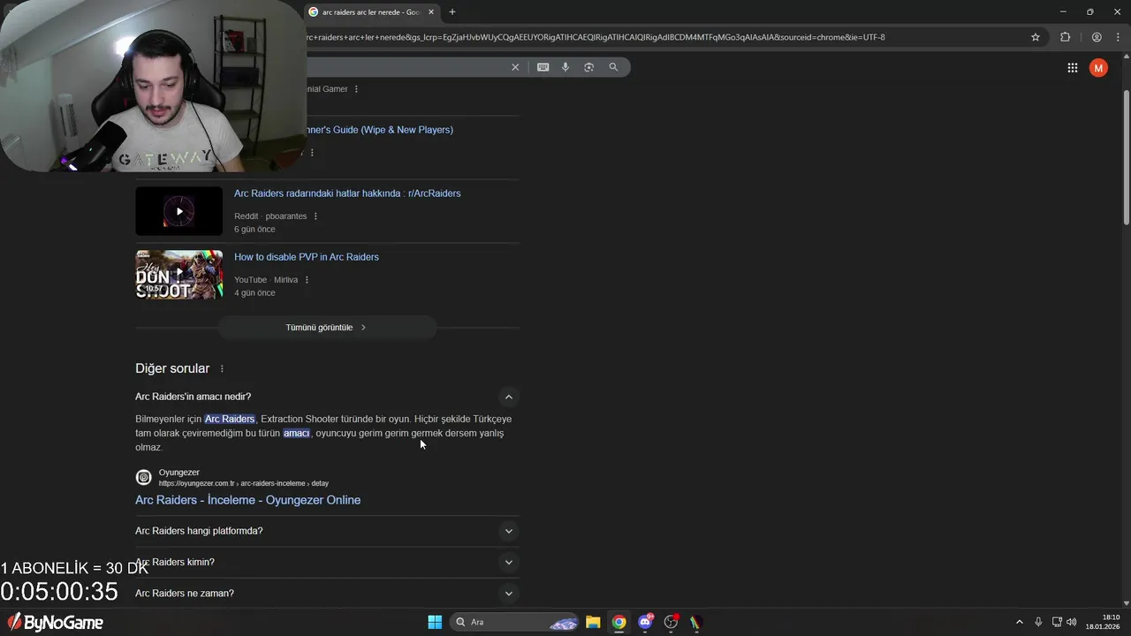Clear the Google search box text
Image resolution: width=1131 pixels, height=636 pixels.
click(515, 67)
